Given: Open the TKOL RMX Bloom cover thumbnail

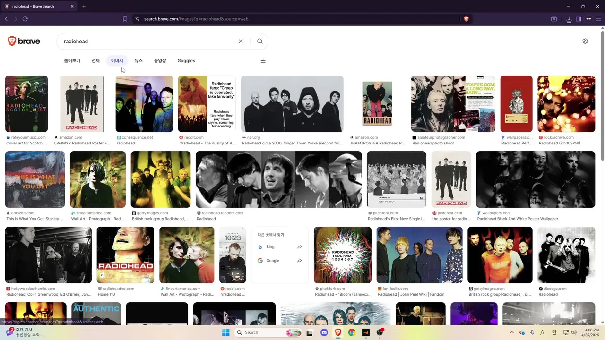Looking at the screenshot, I should point(343,255).
